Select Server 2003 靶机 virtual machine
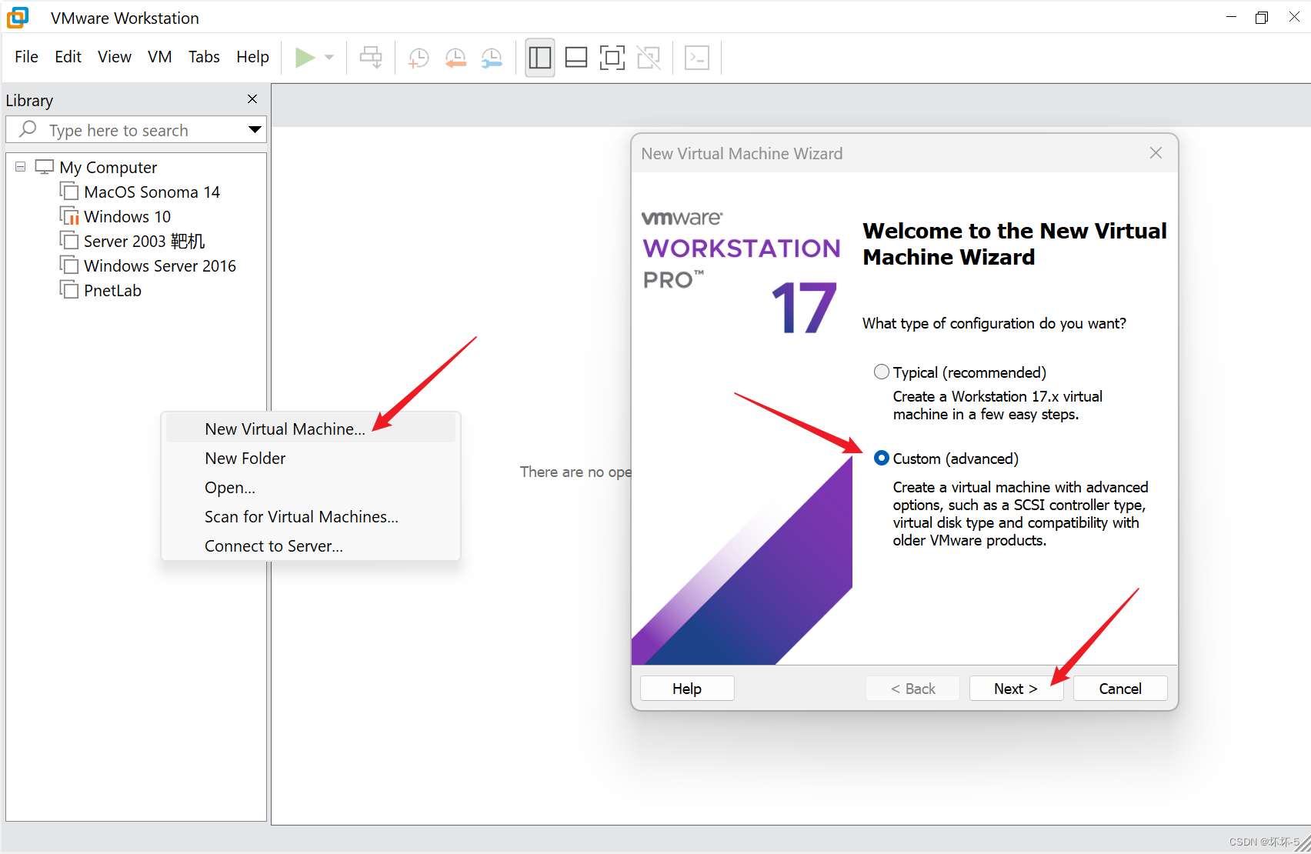This screenshot has height=854, width=1311. click(144, 241)
